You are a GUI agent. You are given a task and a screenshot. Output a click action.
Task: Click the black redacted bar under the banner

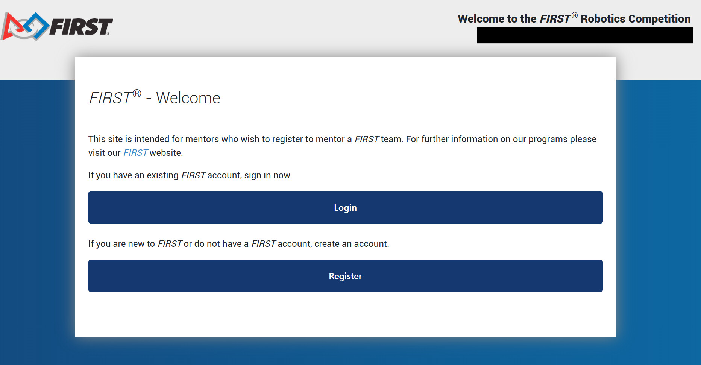tap(585, 35)
